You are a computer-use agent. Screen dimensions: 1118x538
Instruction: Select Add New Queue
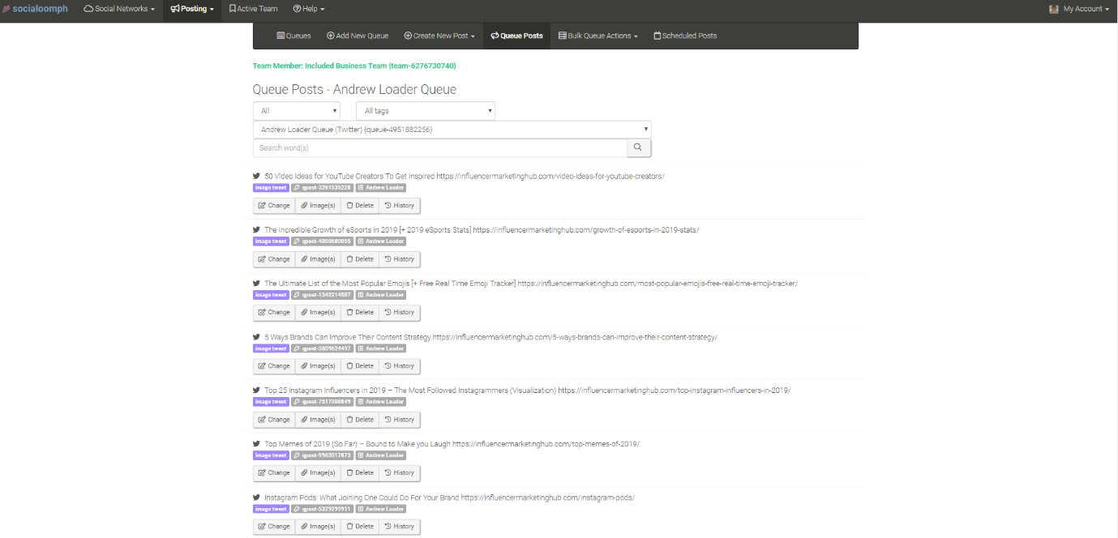click(358, 36)
